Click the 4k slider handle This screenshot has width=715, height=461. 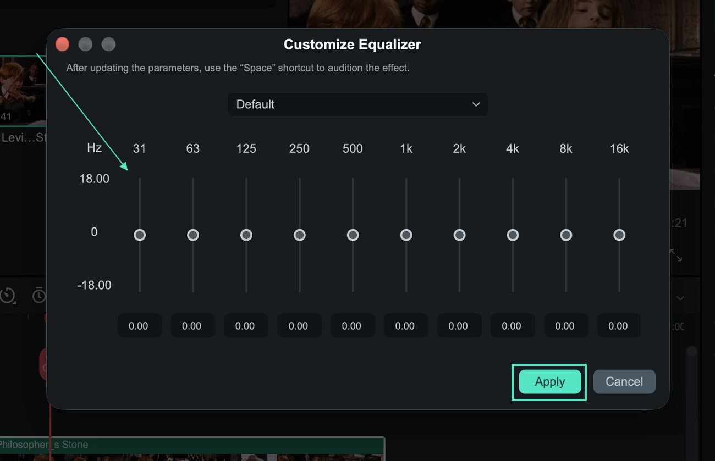pyautogui.click(x=513, y=235)
